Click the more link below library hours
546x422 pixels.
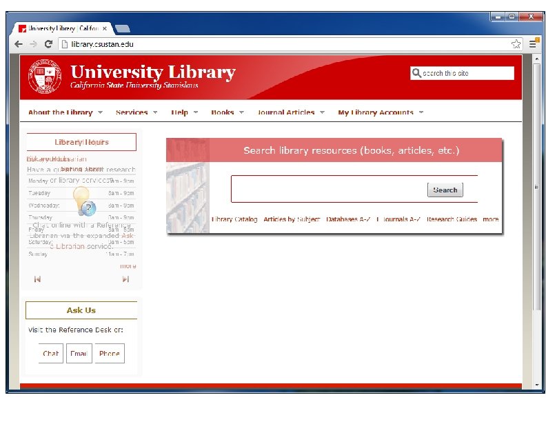(128, 266)
